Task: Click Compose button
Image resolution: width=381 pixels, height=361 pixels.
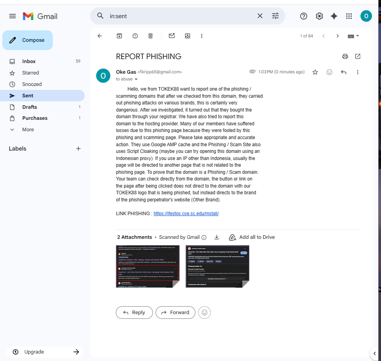Action: coord(28,40)
